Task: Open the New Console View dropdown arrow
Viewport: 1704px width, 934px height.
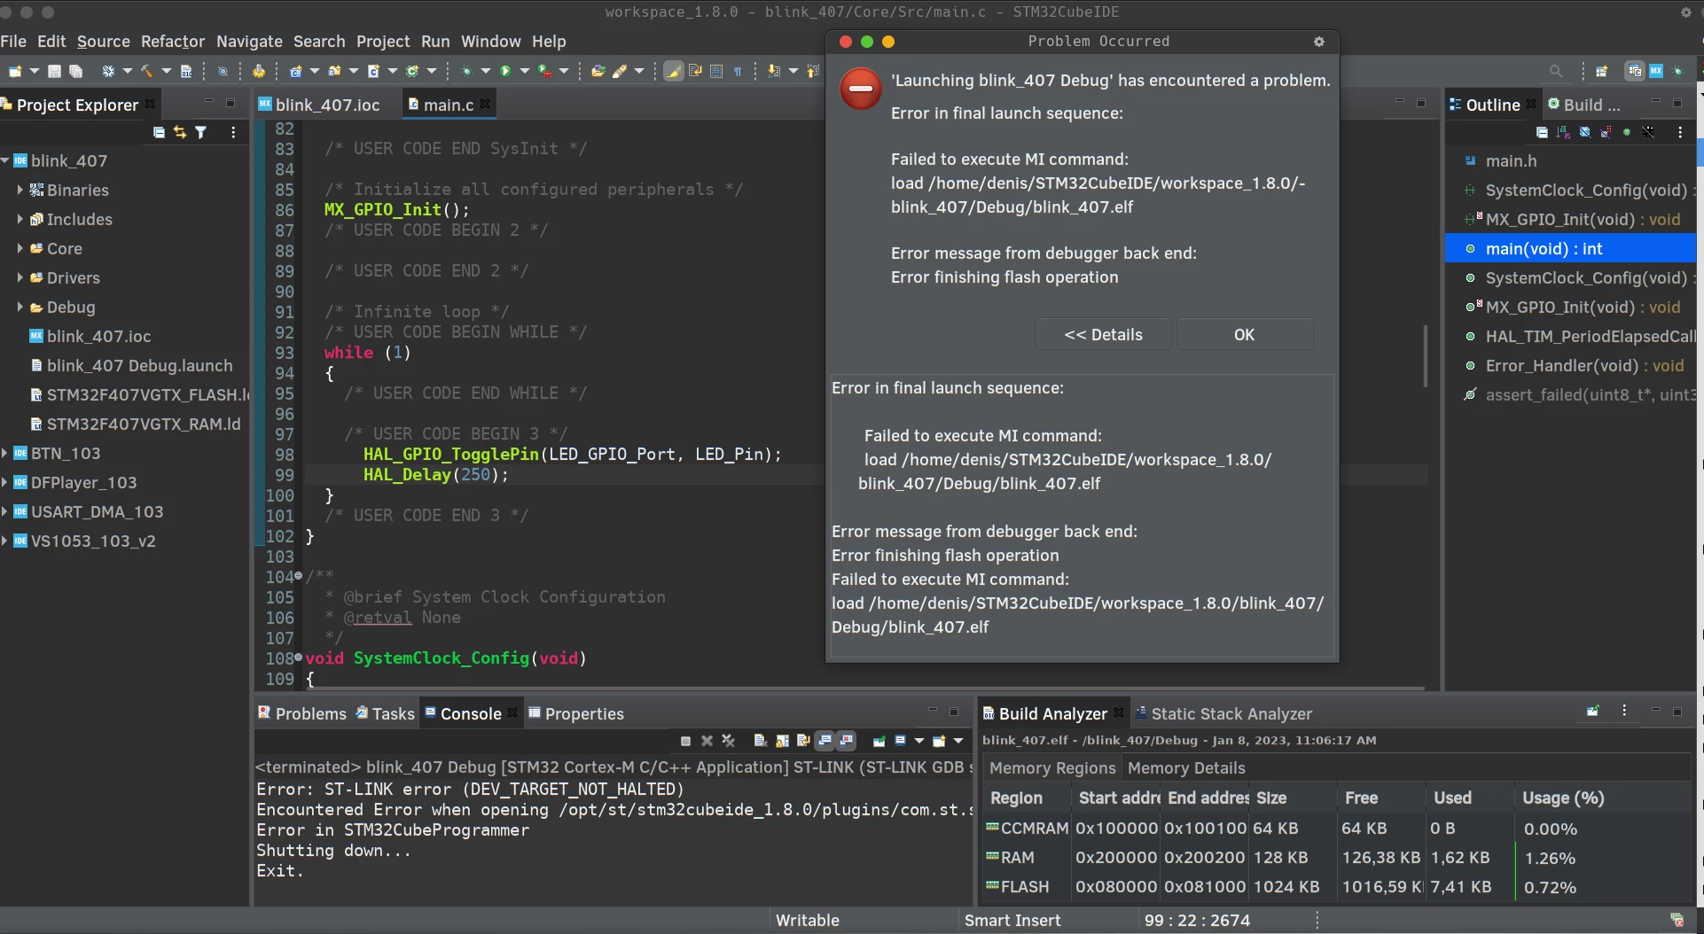Action: click(958, 741)
